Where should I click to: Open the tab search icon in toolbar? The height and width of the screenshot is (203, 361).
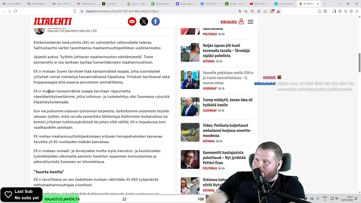pyautogui.click(x=325, y=11)
